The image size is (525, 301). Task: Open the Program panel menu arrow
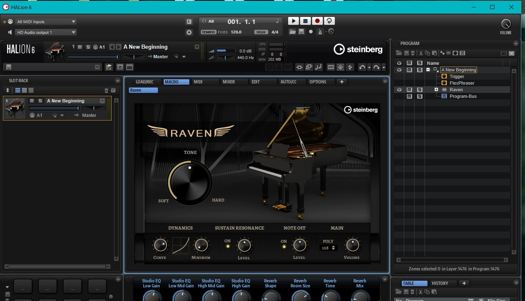point(515,43)
